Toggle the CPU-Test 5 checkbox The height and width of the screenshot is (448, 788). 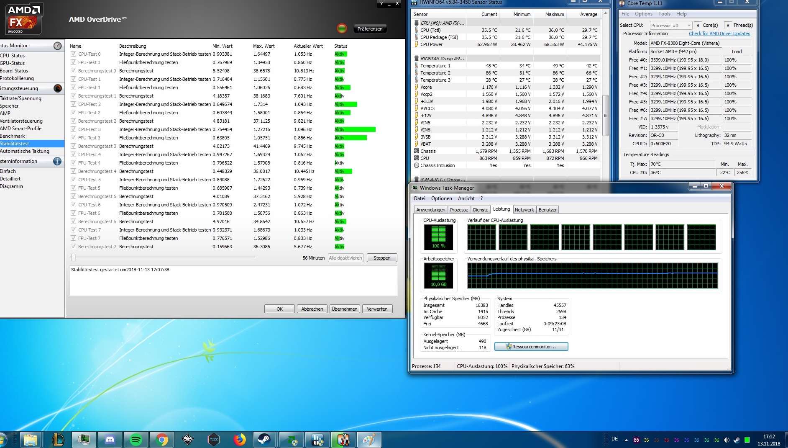(73, 180)
